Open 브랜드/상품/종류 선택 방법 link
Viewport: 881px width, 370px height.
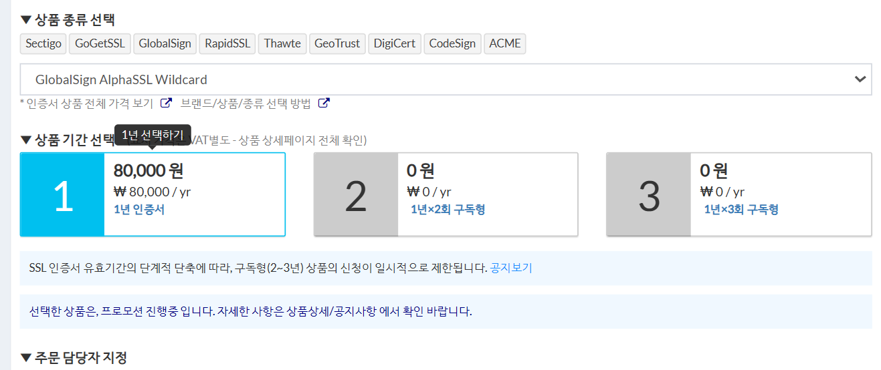(x=246, y=104)
